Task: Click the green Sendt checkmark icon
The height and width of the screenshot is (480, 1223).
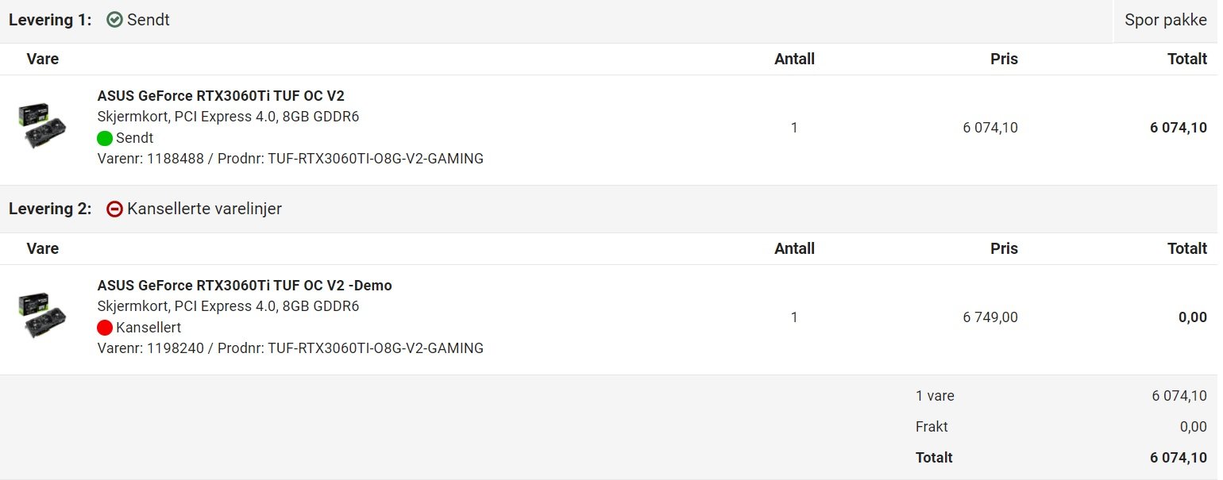Action: 114,20
